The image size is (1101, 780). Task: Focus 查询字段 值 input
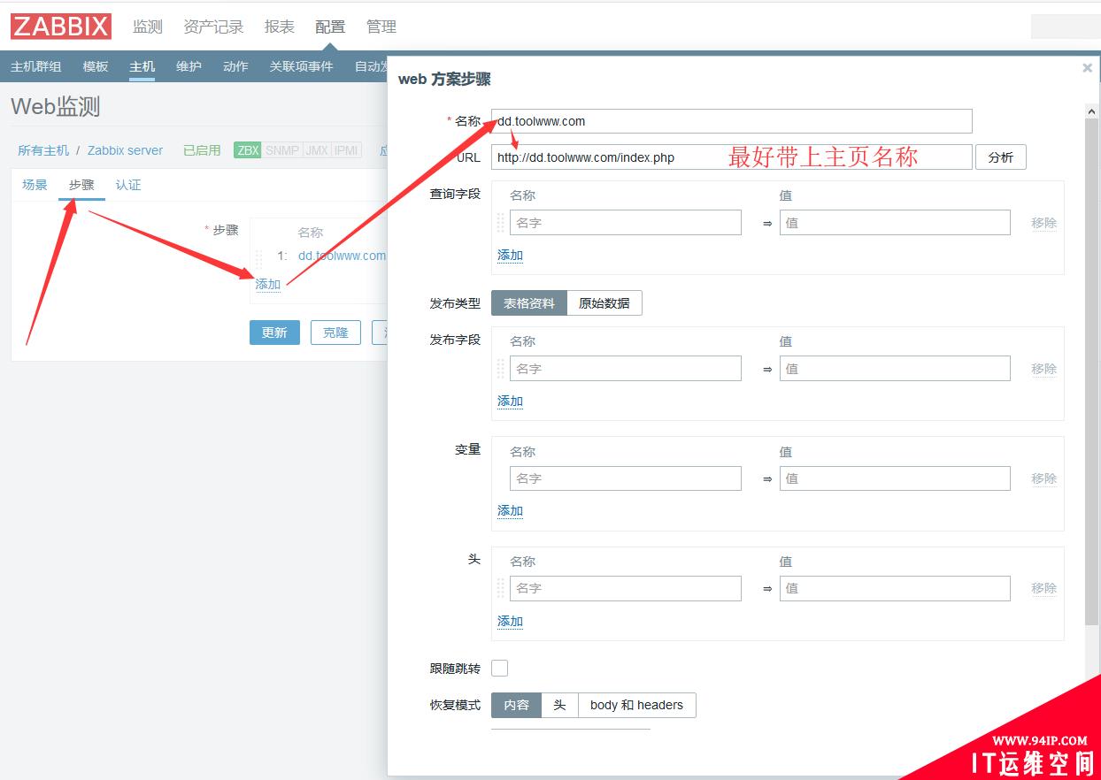(895, 223)
